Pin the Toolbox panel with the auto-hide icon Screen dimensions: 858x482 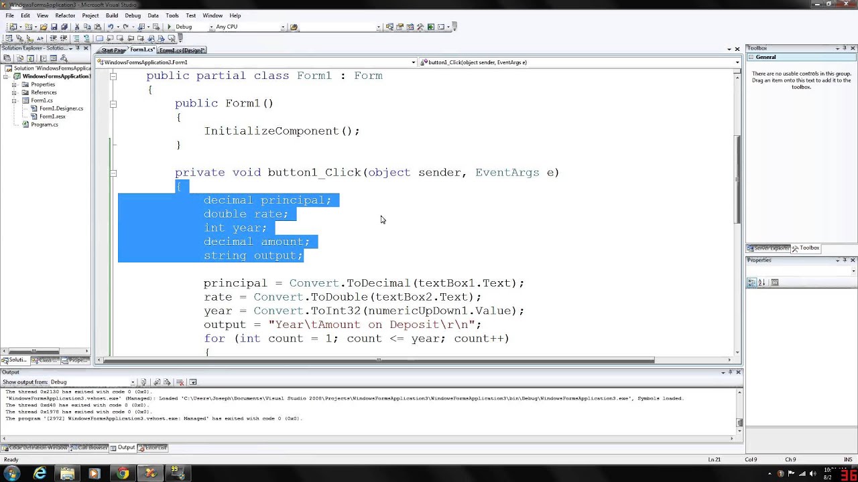pos(845,48)
